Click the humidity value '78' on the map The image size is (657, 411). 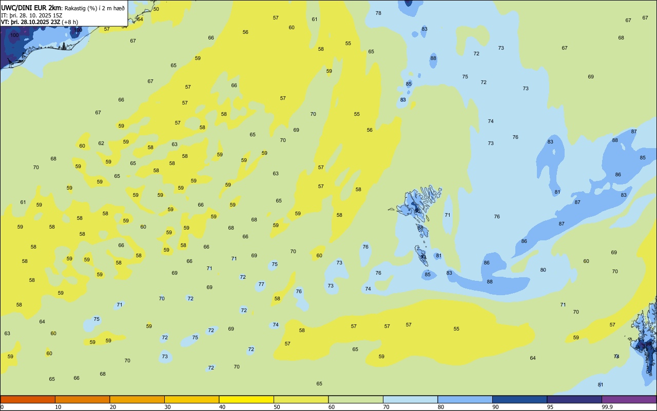[x=378, y=13]
